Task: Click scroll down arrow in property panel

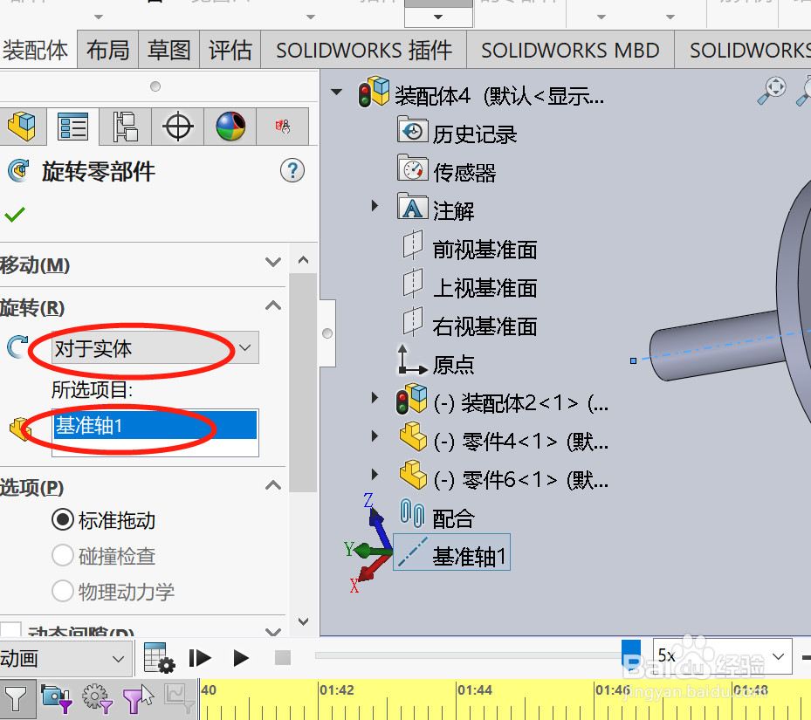Action: [304, 621]
